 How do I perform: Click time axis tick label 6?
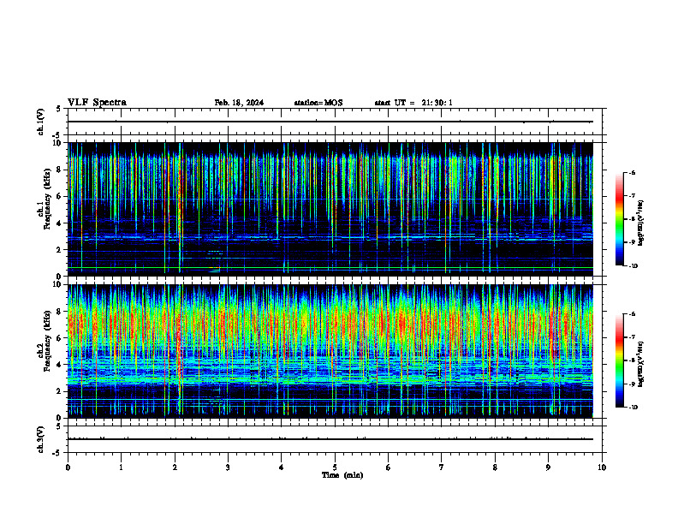coord(389,467)
